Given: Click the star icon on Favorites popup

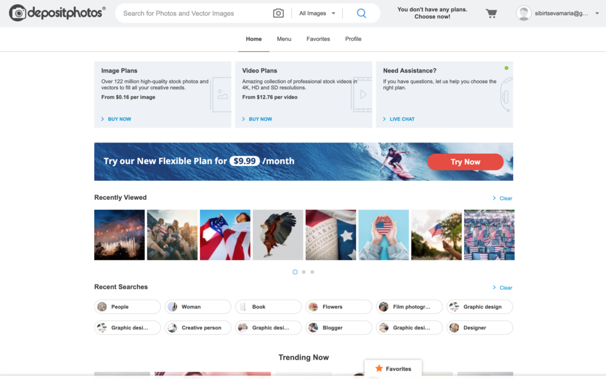Looking at the screenshot, I should (379, 368).
